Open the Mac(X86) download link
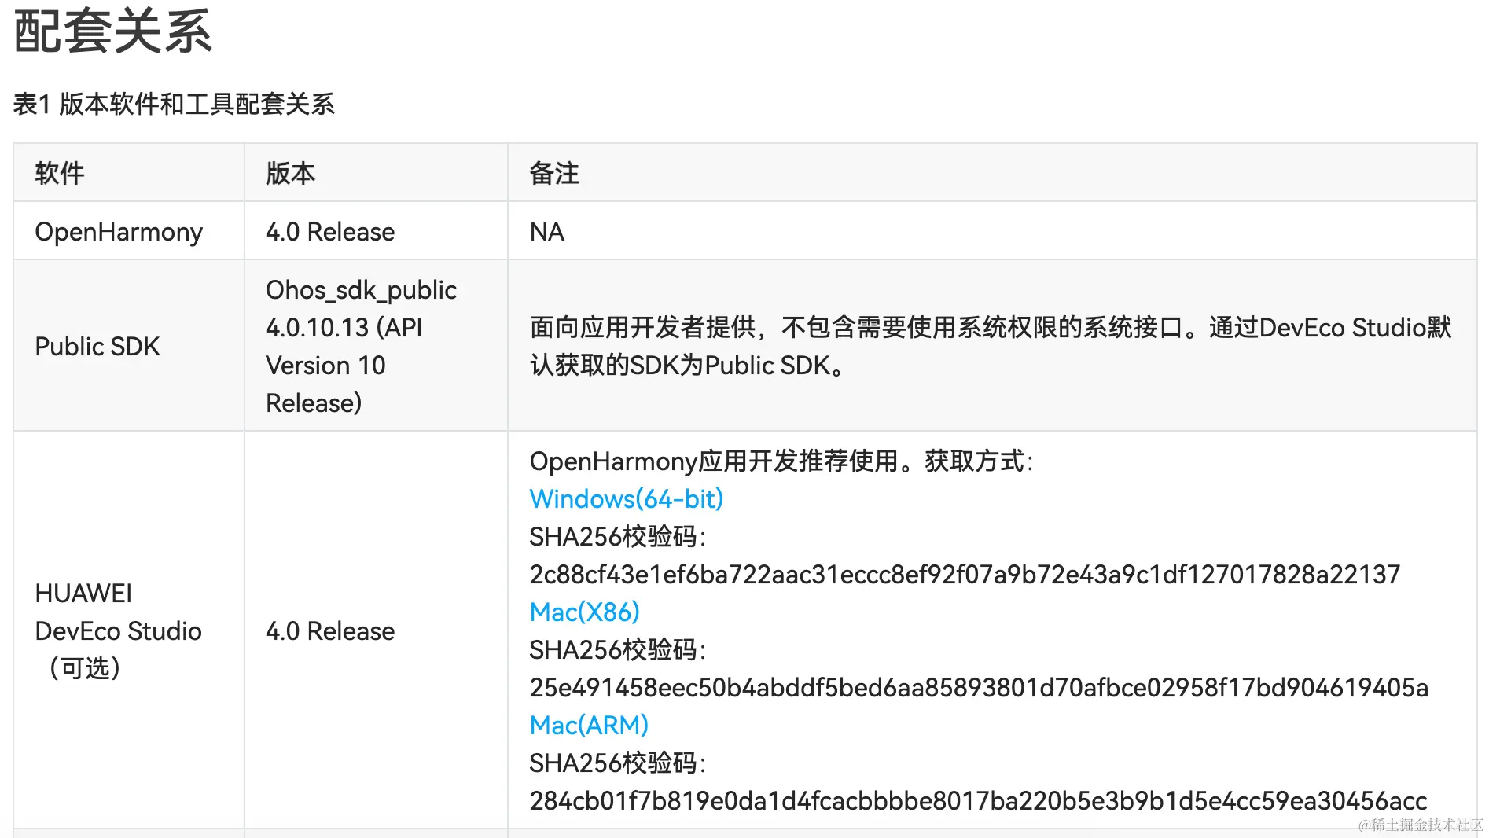Viewport: 1489px width, 838px height. [585, 612]
